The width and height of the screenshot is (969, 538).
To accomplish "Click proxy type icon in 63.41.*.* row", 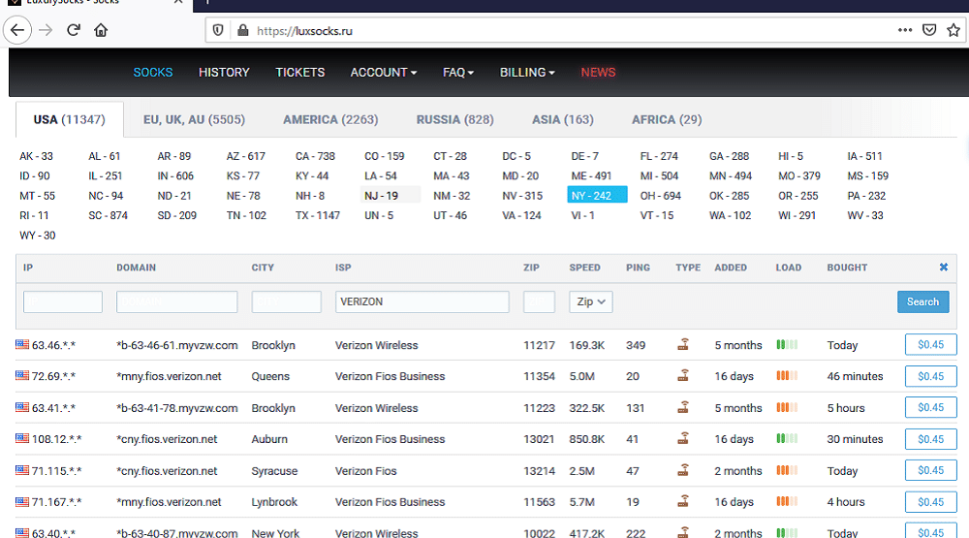I will (683, 407).
